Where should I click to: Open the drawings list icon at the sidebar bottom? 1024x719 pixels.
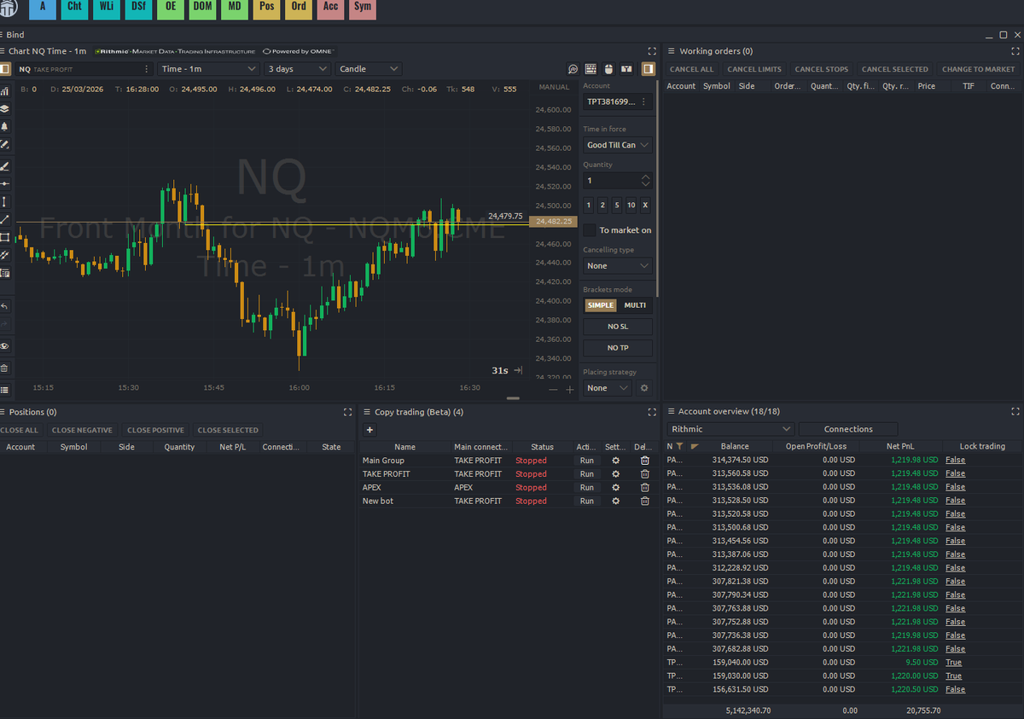[4, 389]
